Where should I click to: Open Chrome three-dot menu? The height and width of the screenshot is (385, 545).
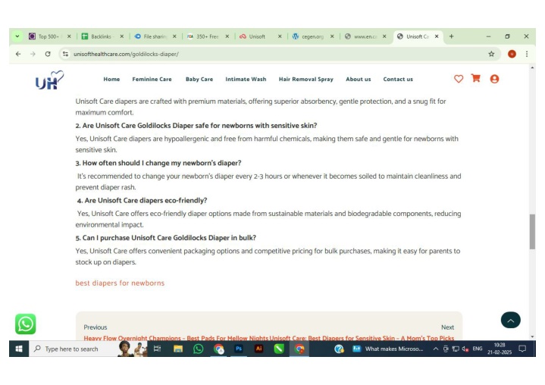527,54
